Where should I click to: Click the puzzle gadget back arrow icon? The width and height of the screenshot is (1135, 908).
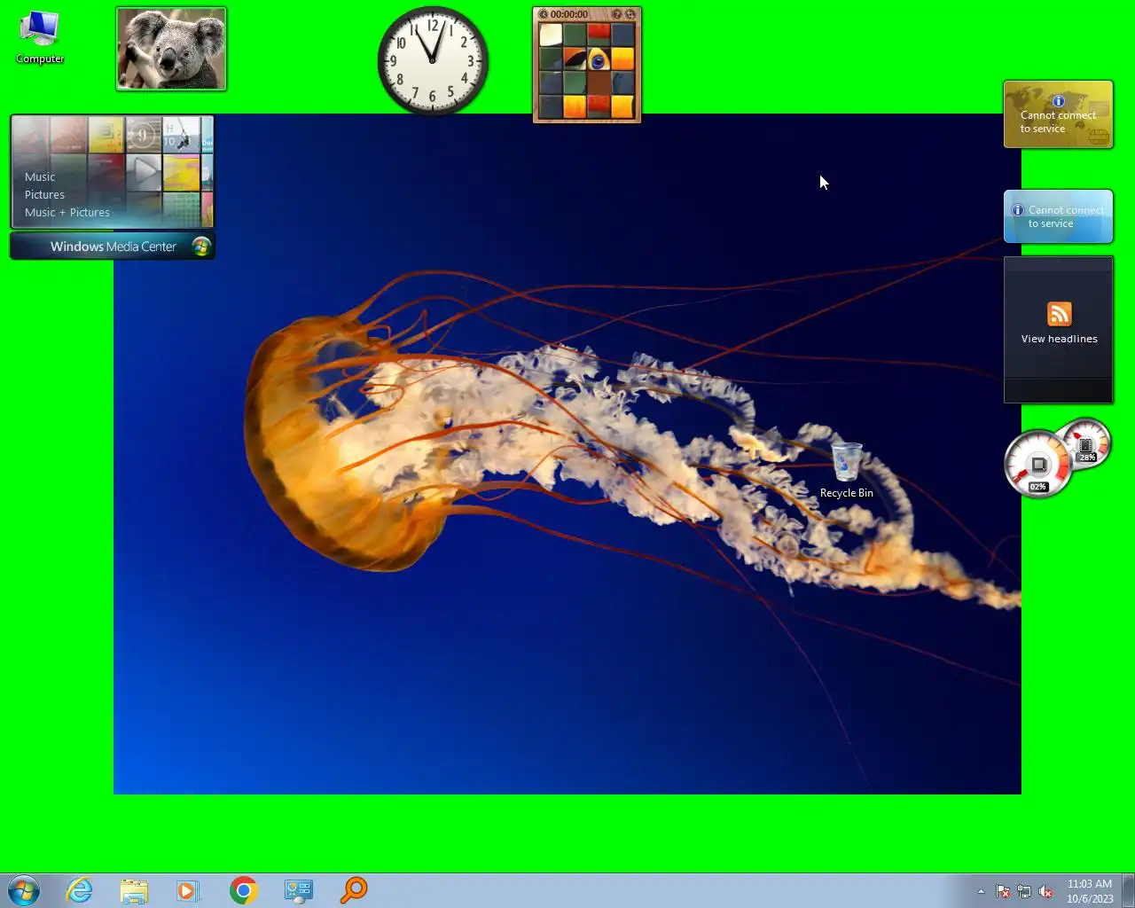544,14
